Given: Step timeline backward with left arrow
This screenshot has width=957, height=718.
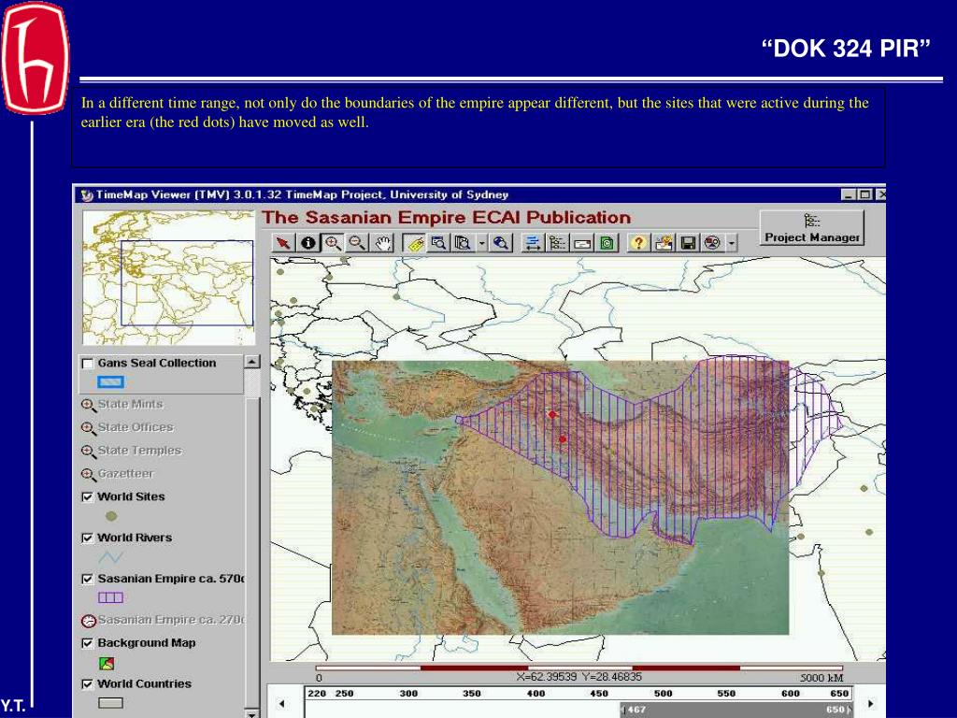Looking at the screenshot, I should [281, 703].
